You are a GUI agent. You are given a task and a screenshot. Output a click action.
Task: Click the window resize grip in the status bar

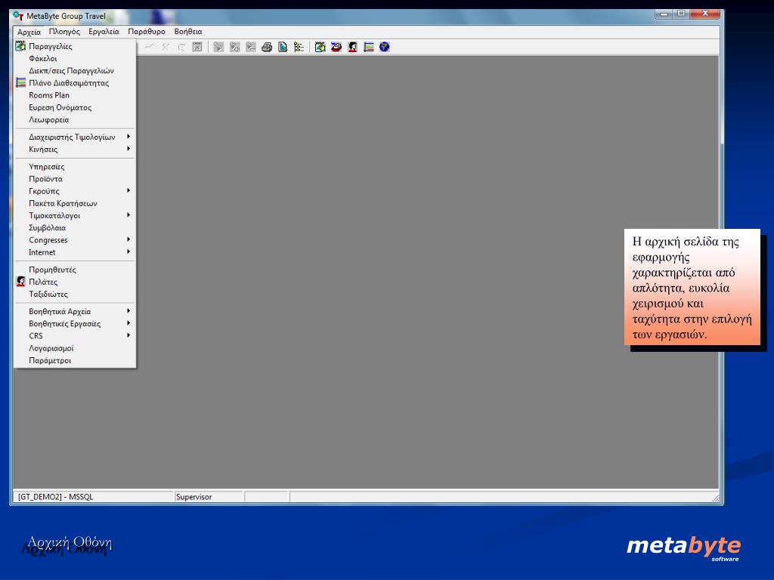[715, 498]
